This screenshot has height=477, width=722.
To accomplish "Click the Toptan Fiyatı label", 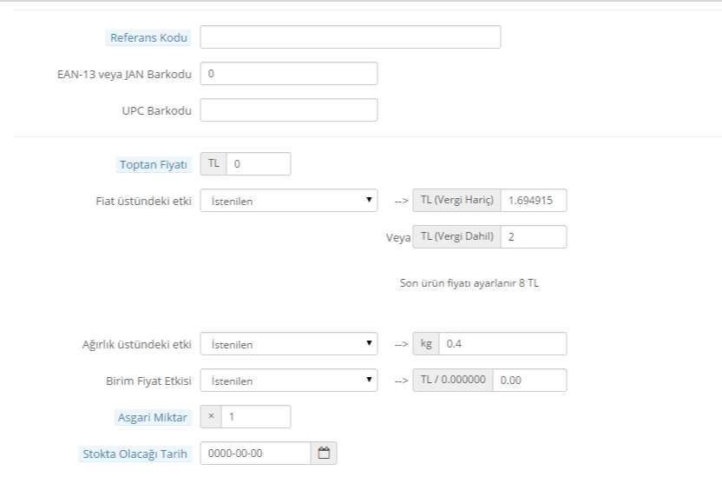I will click(154, 164).
